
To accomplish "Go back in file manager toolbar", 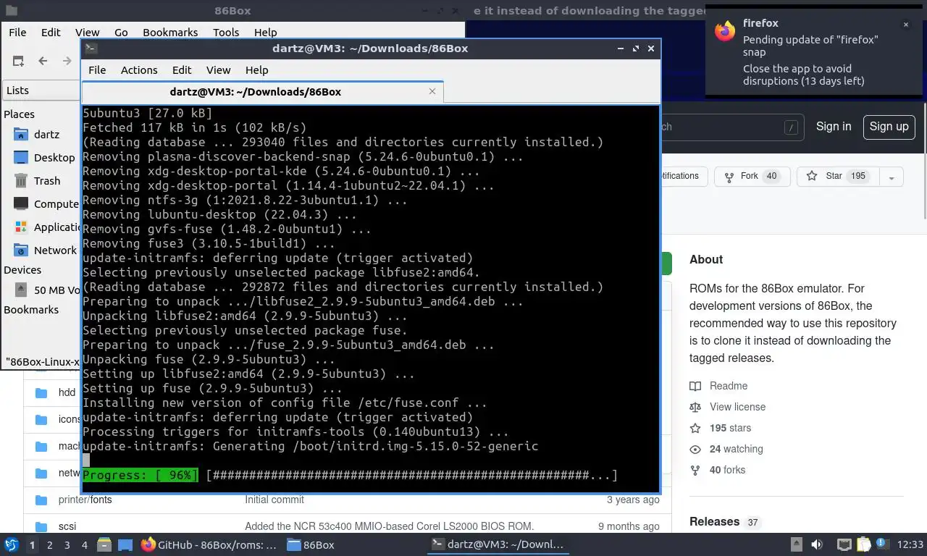I will coord(43,61).
